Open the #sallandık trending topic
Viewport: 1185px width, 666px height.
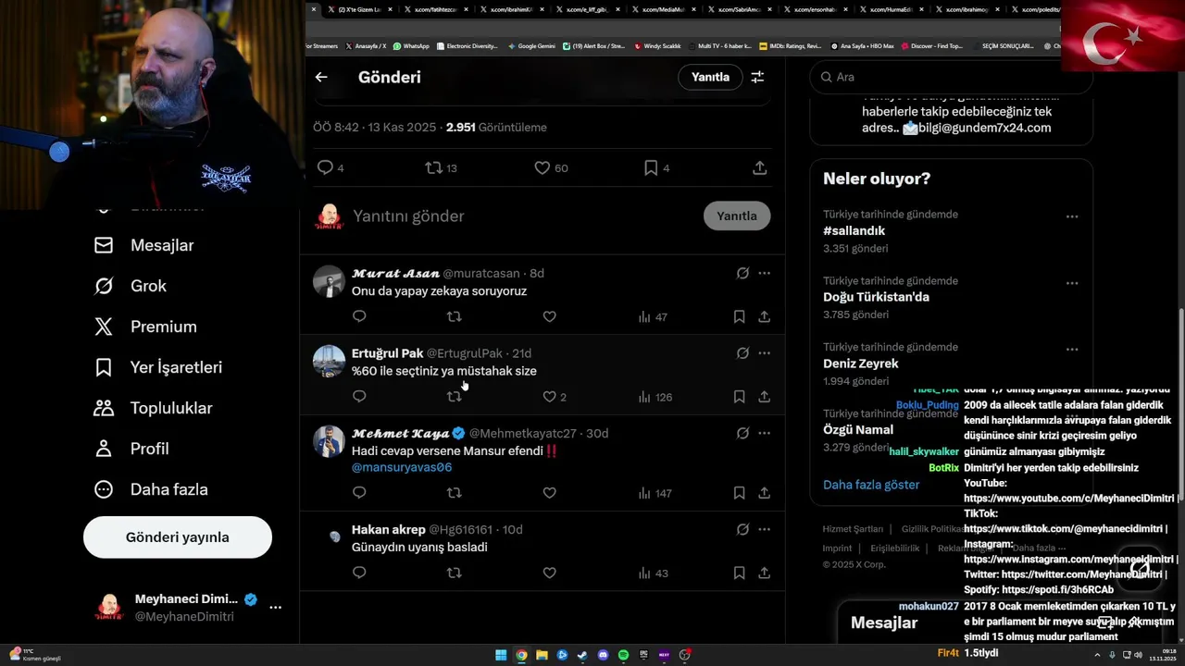(x=854, y=230)
